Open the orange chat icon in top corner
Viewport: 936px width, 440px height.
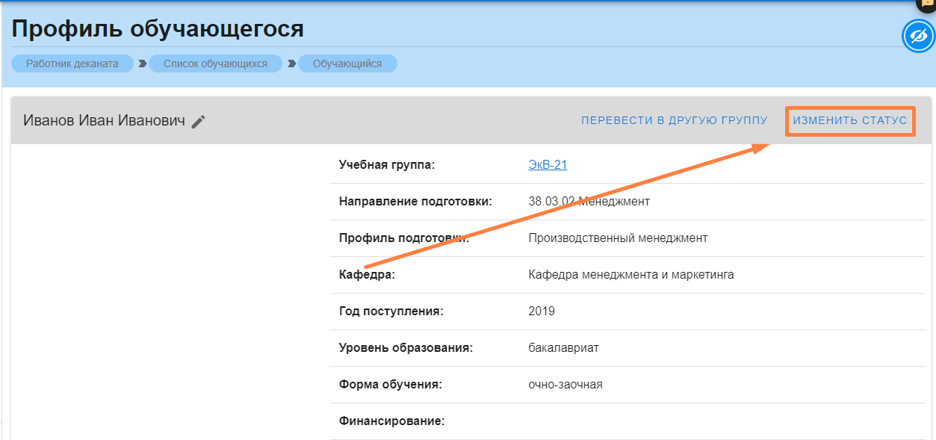(x=926, y=3)
